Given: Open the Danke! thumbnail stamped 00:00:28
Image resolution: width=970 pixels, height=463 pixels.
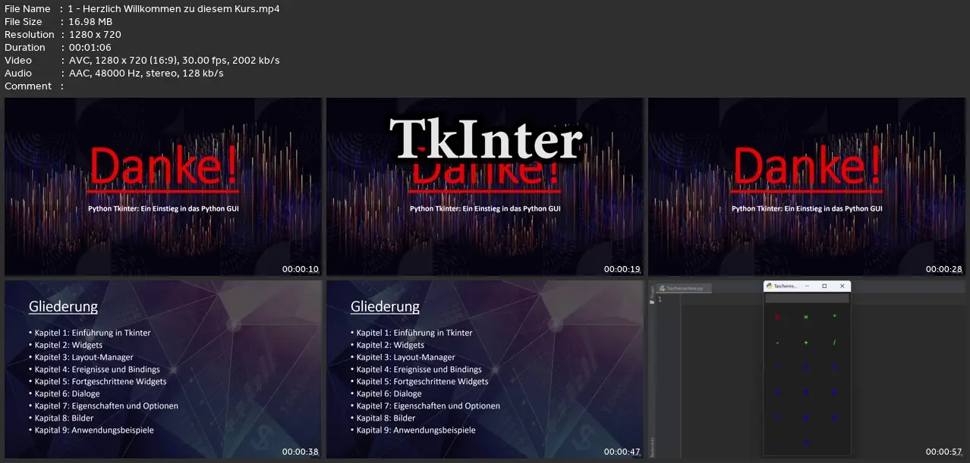Looking at the screenshot, I should 807,186.
